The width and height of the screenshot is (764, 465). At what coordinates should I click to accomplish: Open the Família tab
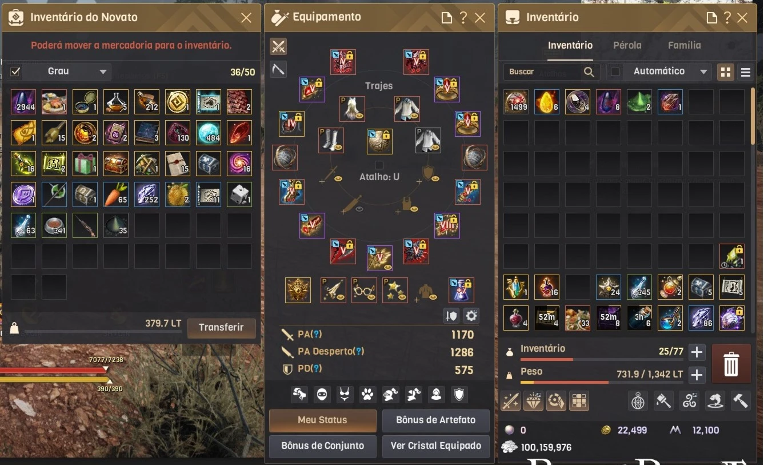tap(684, 45)
